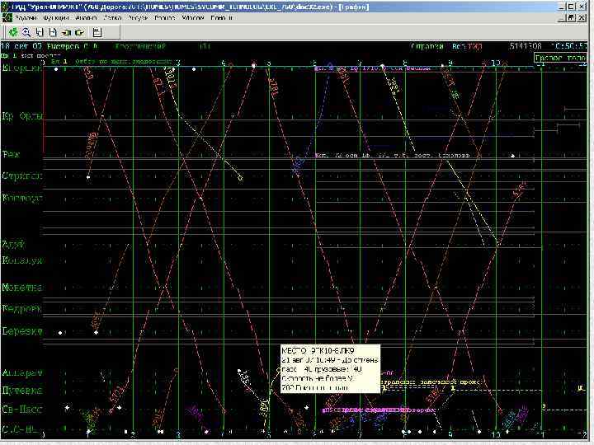Restore the inner graph child window
Viewport: 594px width, 445px height.
coord(572,18)
